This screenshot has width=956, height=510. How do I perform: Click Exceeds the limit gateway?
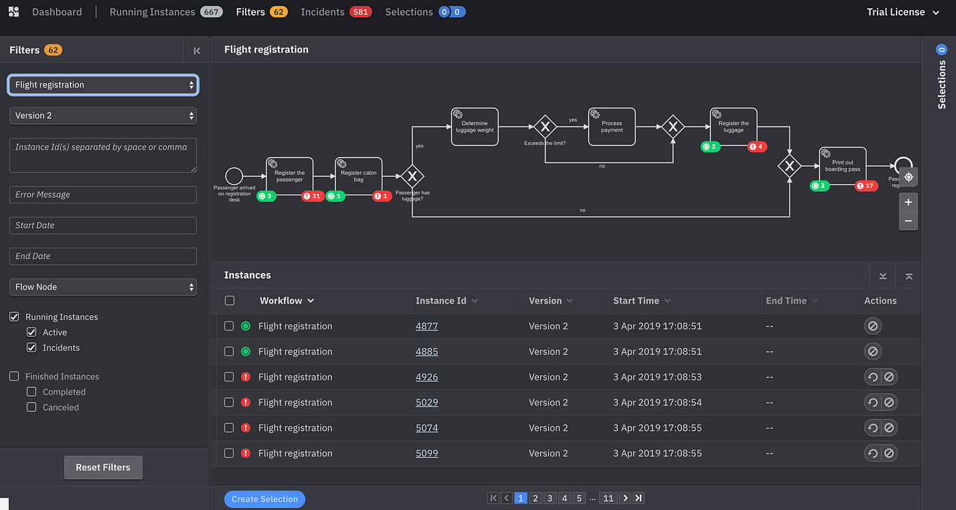(545, 126)
